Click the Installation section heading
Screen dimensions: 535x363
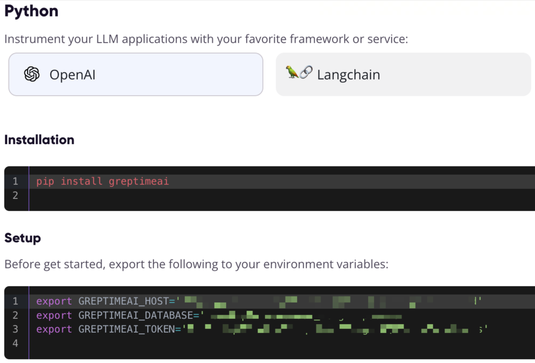pos(39,140)
